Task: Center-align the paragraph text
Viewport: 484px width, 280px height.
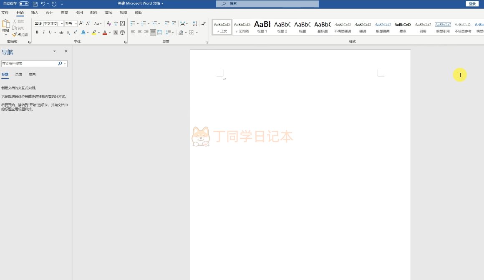Action: pos(139,32)
